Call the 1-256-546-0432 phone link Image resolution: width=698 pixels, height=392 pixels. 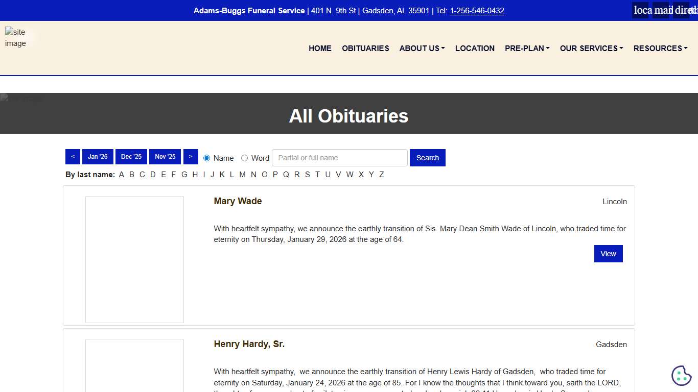pos(477,10)
